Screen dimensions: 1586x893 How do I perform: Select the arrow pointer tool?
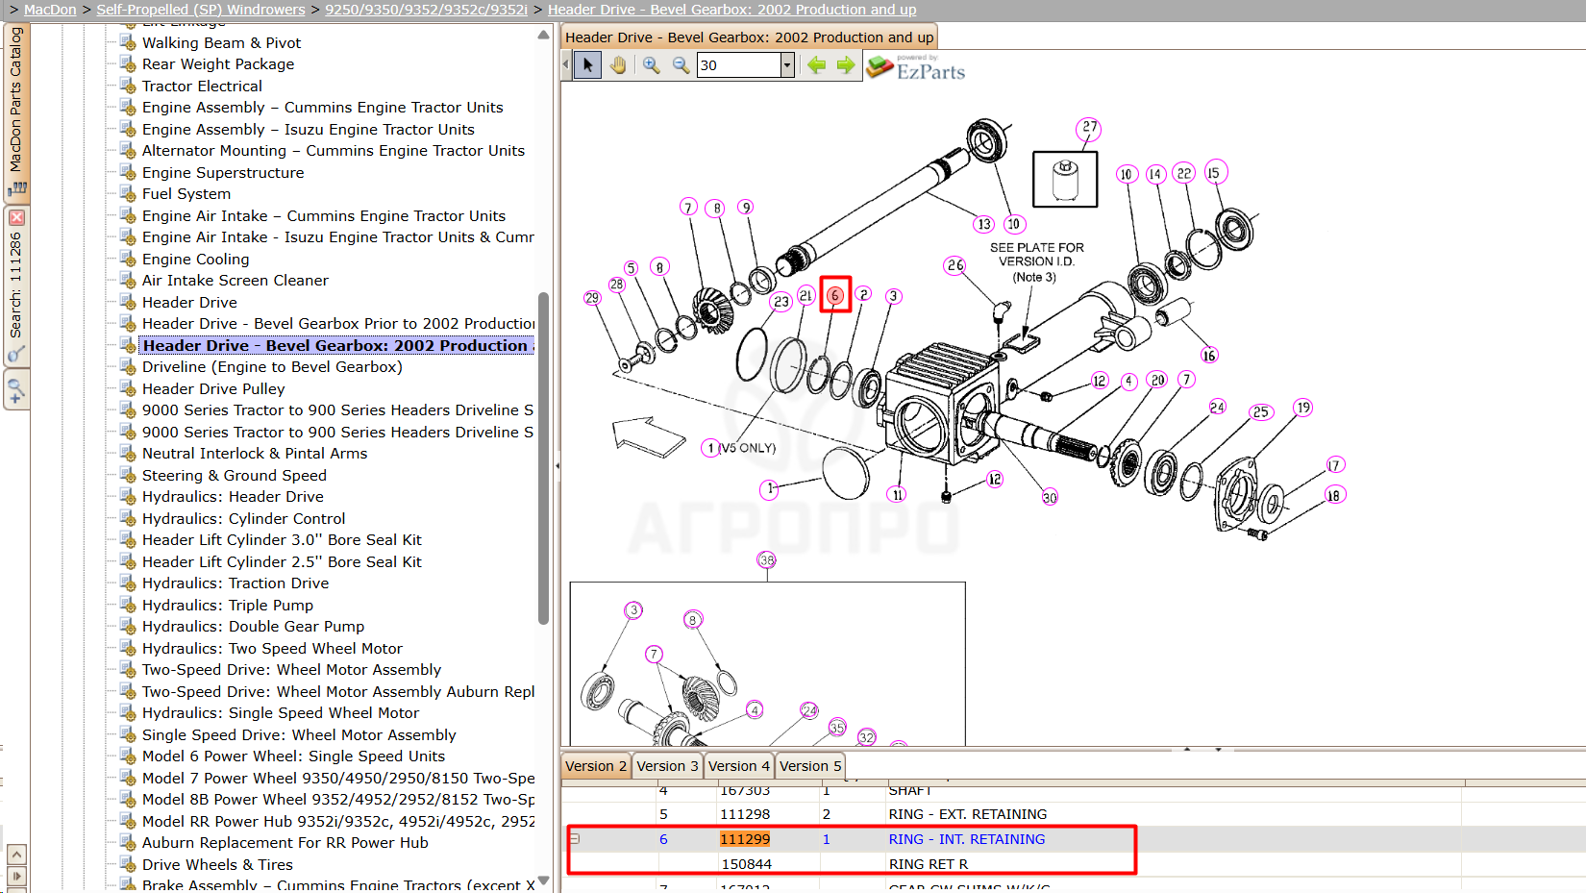[x=588, y=65]
